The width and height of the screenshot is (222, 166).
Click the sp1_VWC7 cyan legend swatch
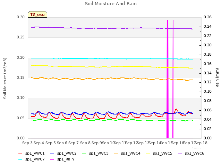click(20, 160)
